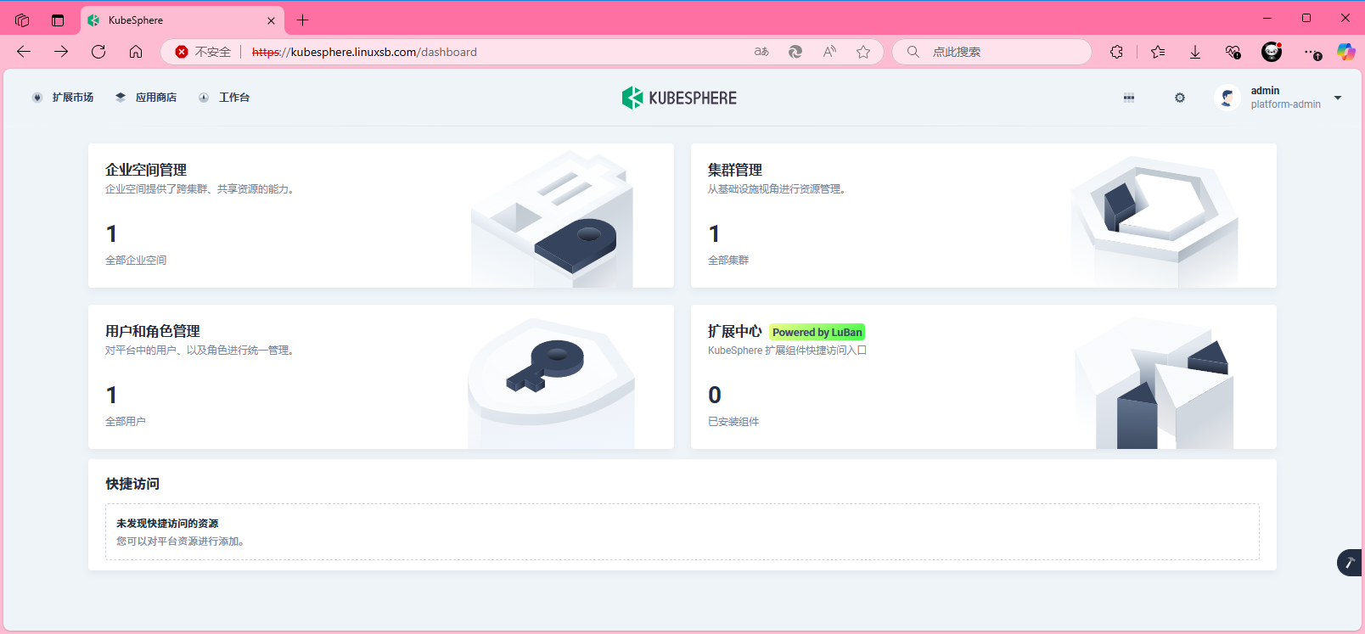Focus the address bar URL
Viewport: 1365px width, 634px height.
(x=364, y=52)
